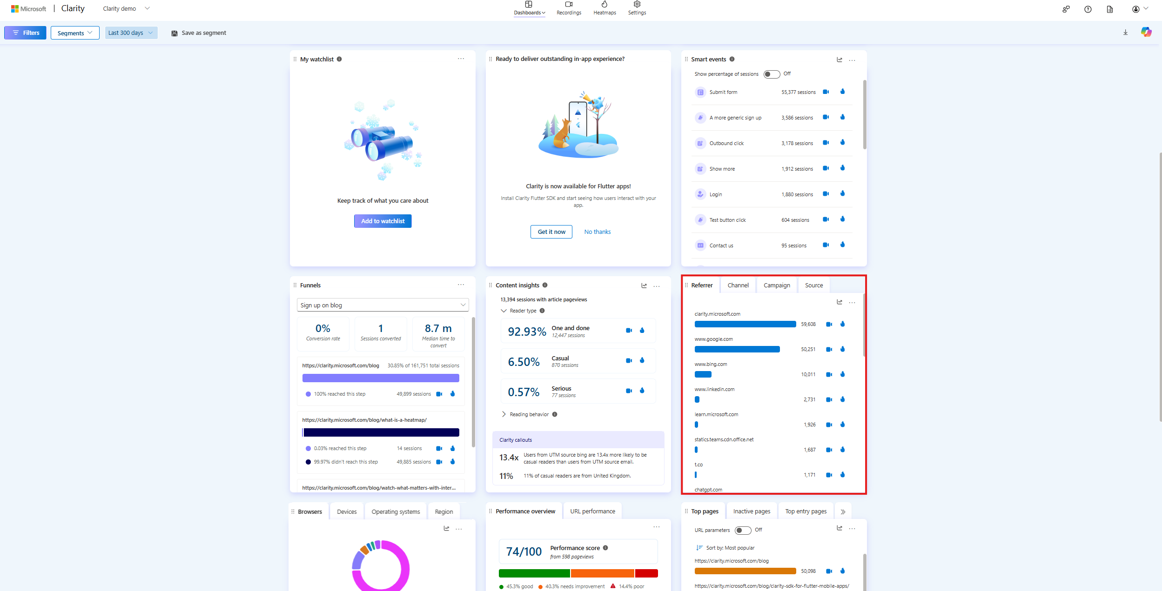
Task: Open My watchlist more options menu
Action: (x=461, y=59)
